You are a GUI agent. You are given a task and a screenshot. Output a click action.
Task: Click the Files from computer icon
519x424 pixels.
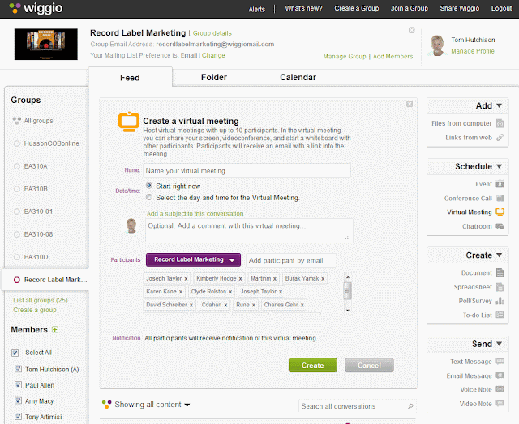coord(500,123)
